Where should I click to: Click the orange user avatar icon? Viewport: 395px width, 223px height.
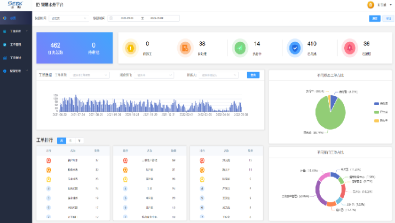(371, 5)
